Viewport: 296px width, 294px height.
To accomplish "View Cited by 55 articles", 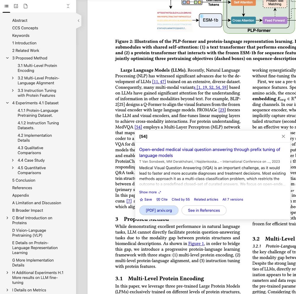I will tap(181, 199).
